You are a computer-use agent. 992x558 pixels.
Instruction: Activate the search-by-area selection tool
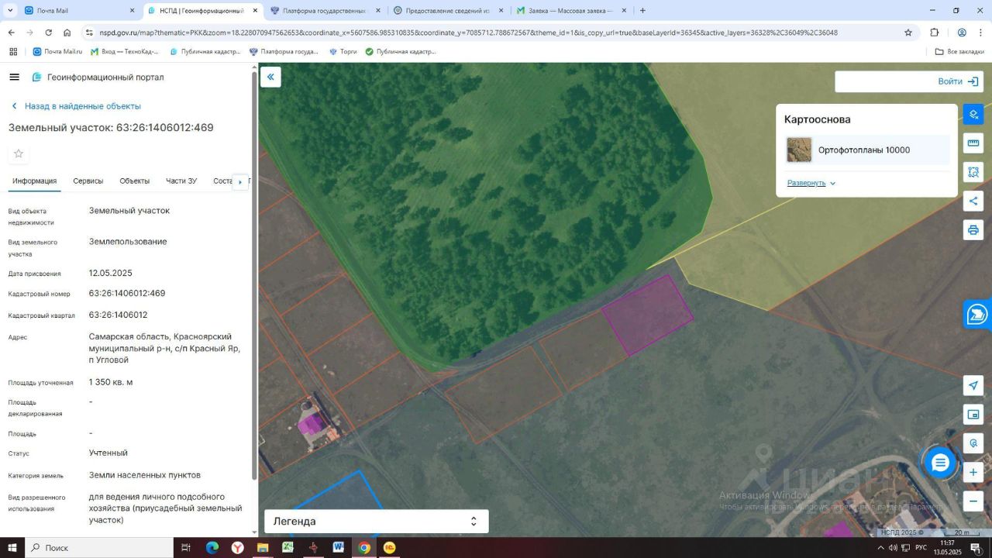(973, 172)
